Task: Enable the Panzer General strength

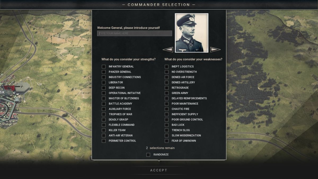Action: pyautogui.click(x=104, y=72)
